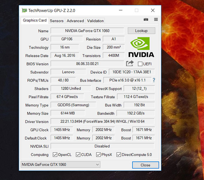Click the Transistors field 4400M
Viewport: 204px width, 180px height.
point(114,55)
